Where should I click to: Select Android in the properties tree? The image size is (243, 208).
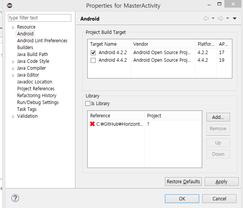[x=25, y=34]
